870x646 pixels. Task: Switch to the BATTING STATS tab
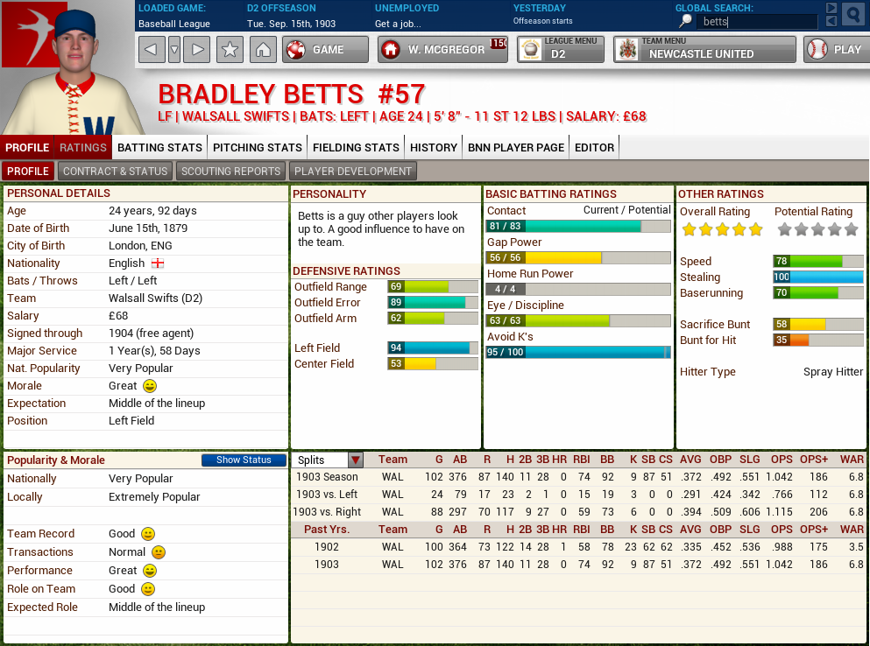click(x=159, y=147)
